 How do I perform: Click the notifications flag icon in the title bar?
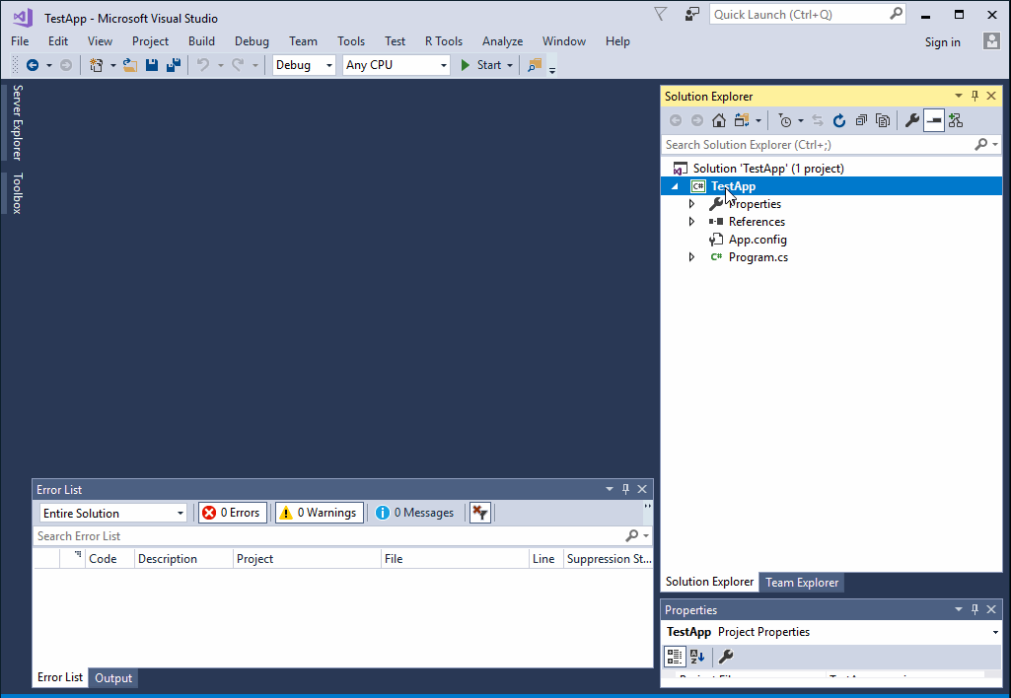tap(660, 14)
